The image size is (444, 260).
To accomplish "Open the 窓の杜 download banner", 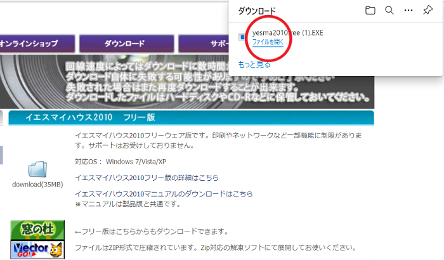I will 37,230.
